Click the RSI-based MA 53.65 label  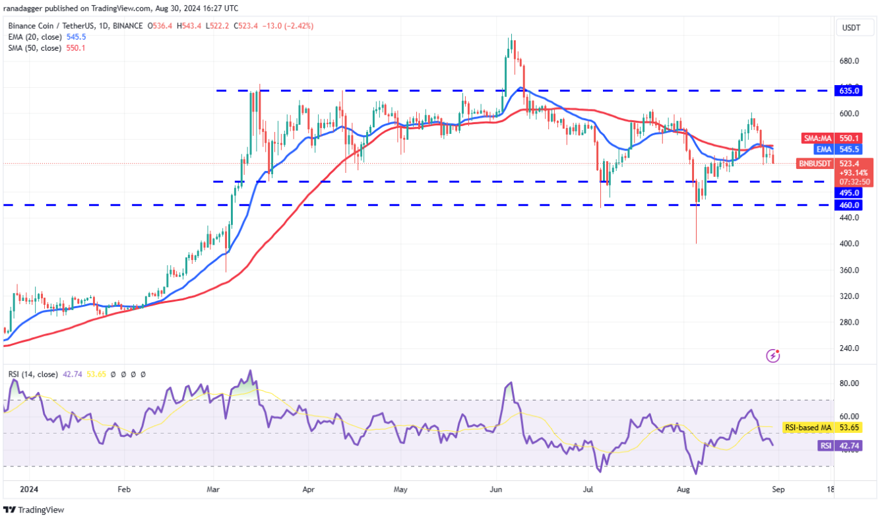coord(822,428)
